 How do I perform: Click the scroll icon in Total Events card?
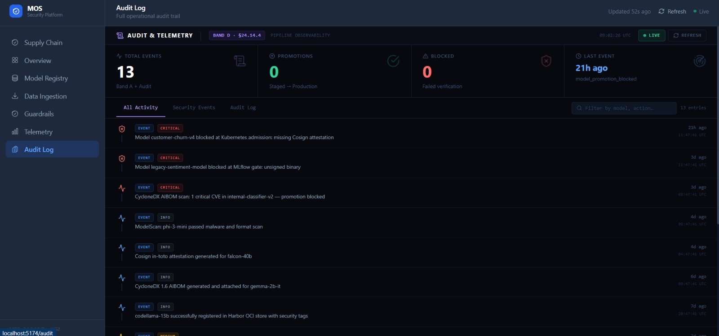(x=240, y=61)
